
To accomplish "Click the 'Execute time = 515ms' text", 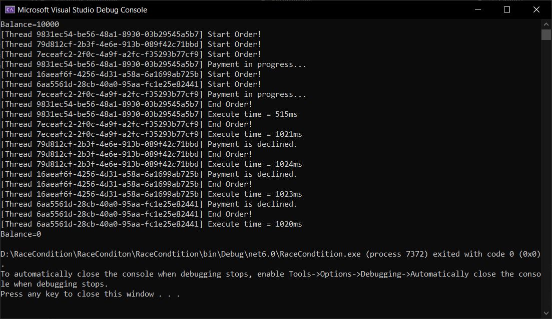I will coord(252,114).
